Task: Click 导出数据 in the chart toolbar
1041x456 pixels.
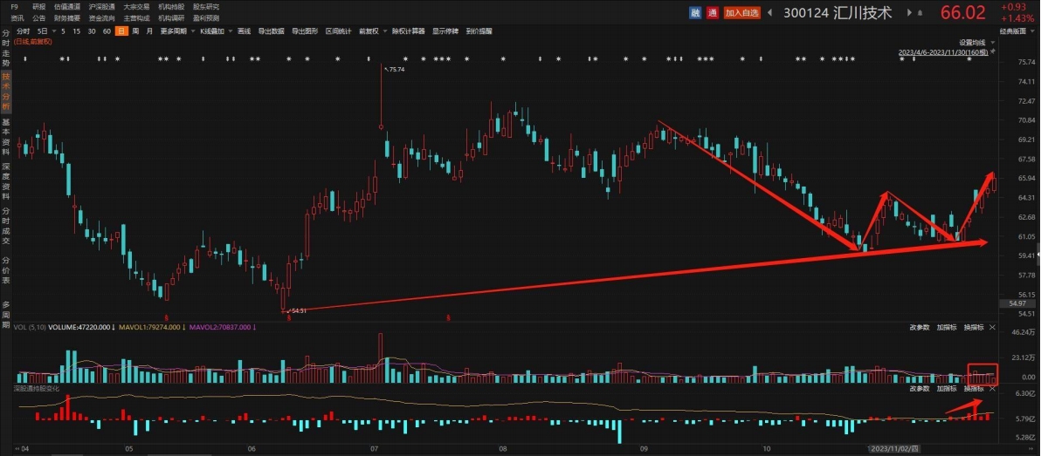Action: coord(272,31)
